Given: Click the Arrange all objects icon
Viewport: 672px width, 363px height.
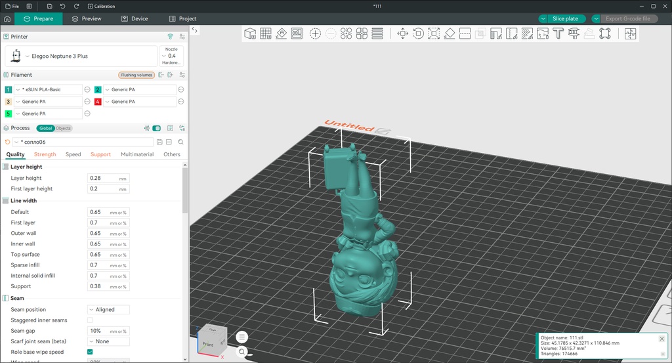Looking at the screenshot, I should (x=297, y=33).
